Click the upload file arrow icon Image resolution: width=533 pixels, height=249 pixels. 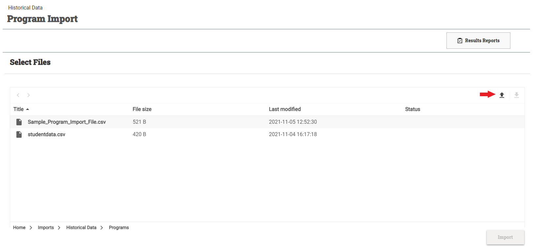[x=502, y=95]
